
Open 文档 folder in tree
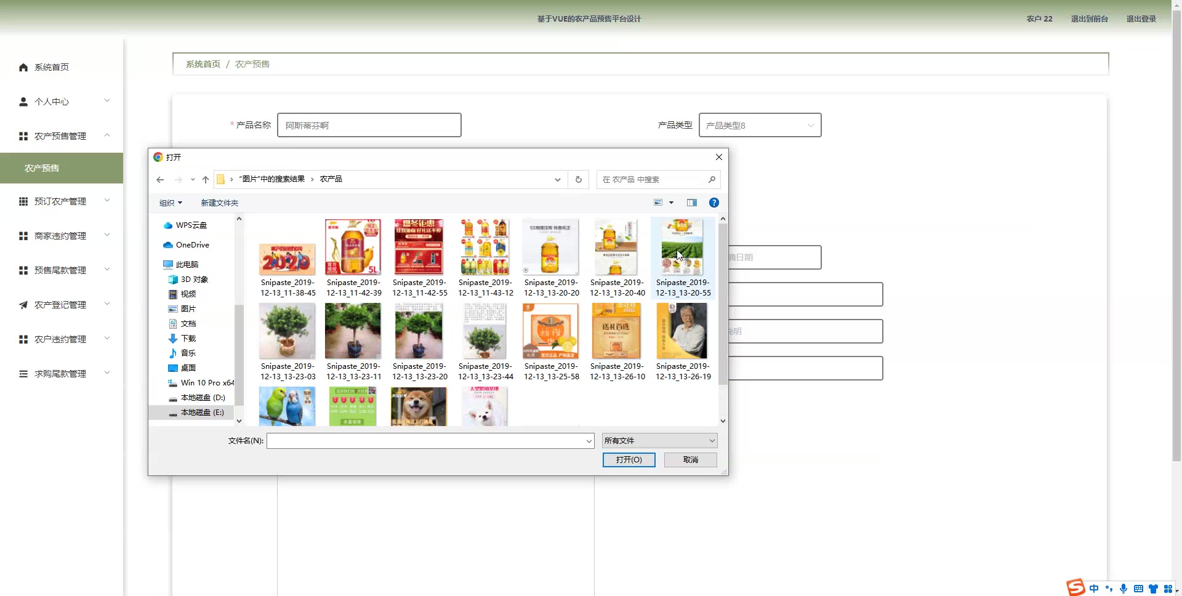click(182, 324)
